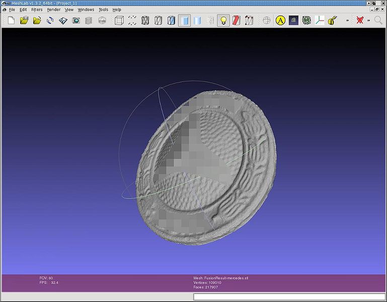Click the gray mesh in the 3D viewport
This screenshot has height=302, width=387.
click(206, 167)
